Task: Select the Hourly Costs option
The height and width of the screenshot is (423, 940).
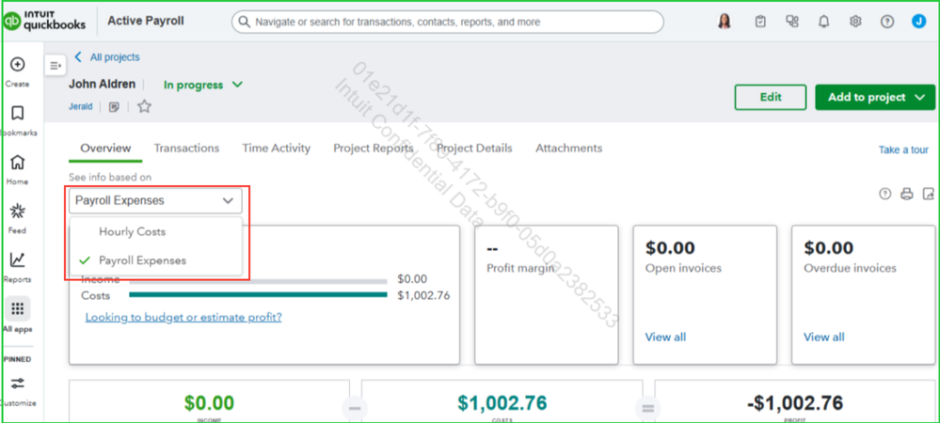Action: (x=132, y=231)
